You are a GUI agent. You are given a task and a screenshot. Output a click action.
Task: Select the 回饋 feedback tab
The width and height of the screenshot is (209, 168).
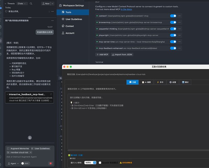tap(132, 82)
